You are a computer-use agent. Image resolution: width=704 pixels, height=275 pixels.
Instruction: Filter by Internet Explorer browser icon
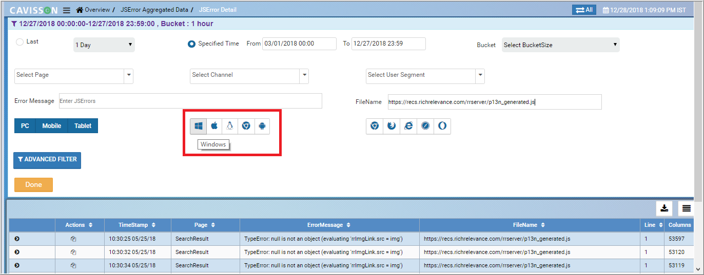click(408, 126)
